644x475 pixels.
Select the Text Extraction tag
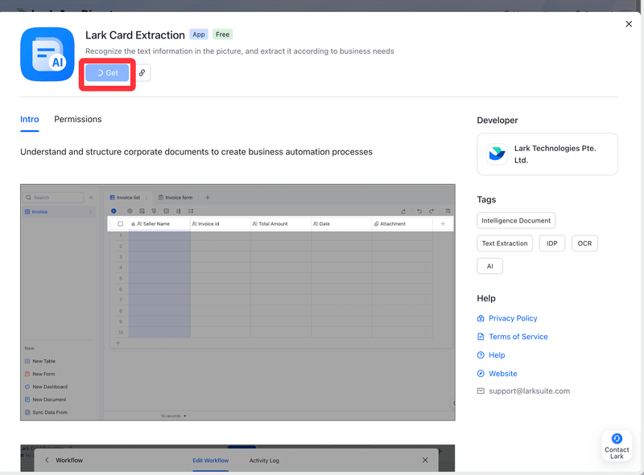click(505, 244)
